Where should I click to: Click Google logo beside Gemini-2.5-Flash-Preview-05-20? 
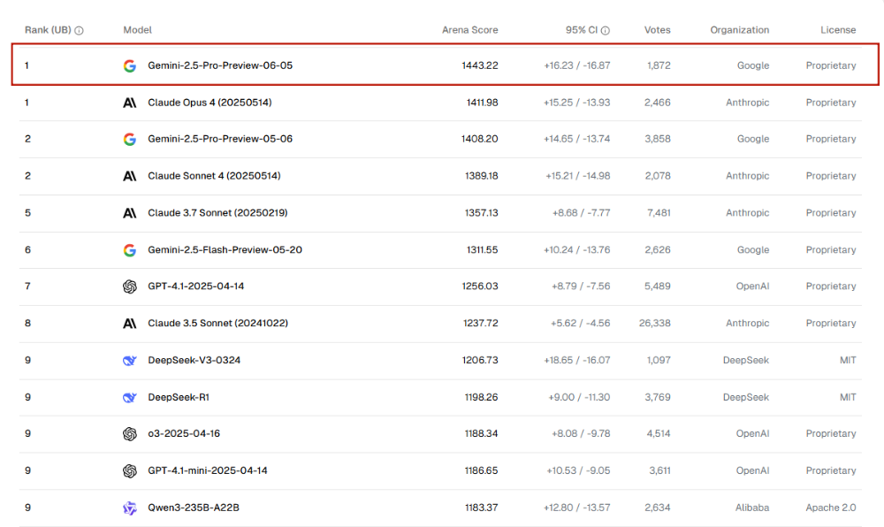click(130, 250)
